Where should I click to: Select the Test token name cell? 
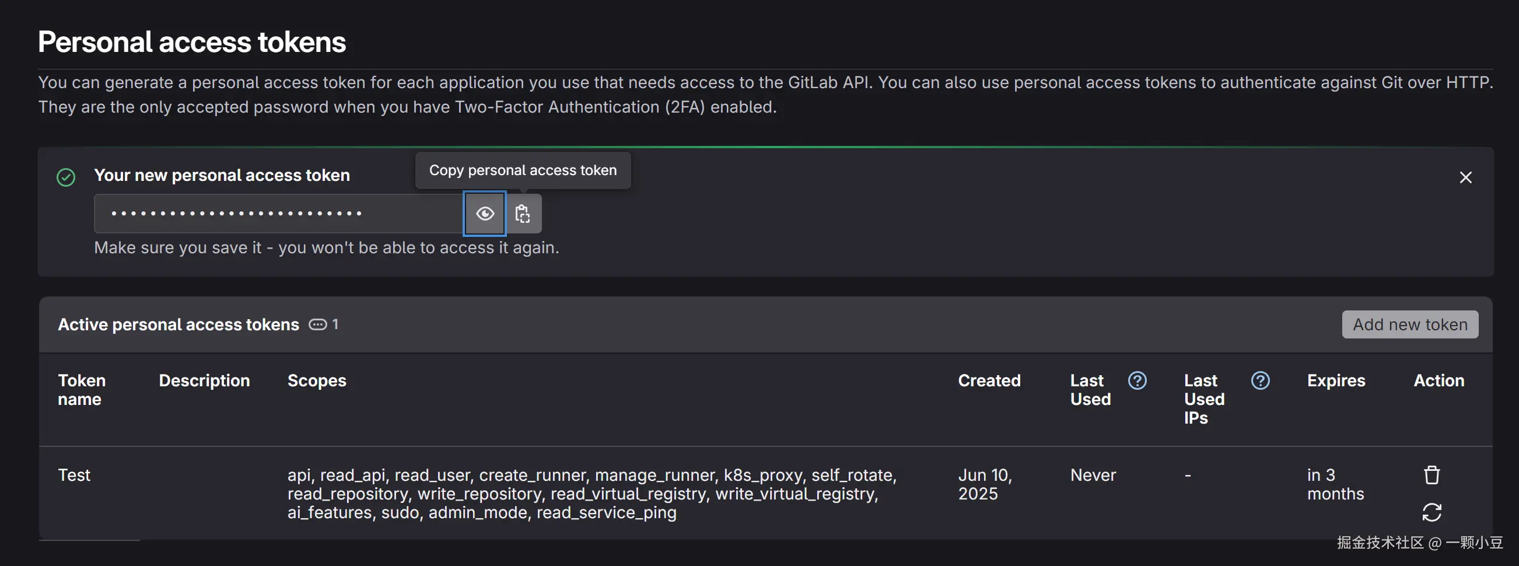74,475
